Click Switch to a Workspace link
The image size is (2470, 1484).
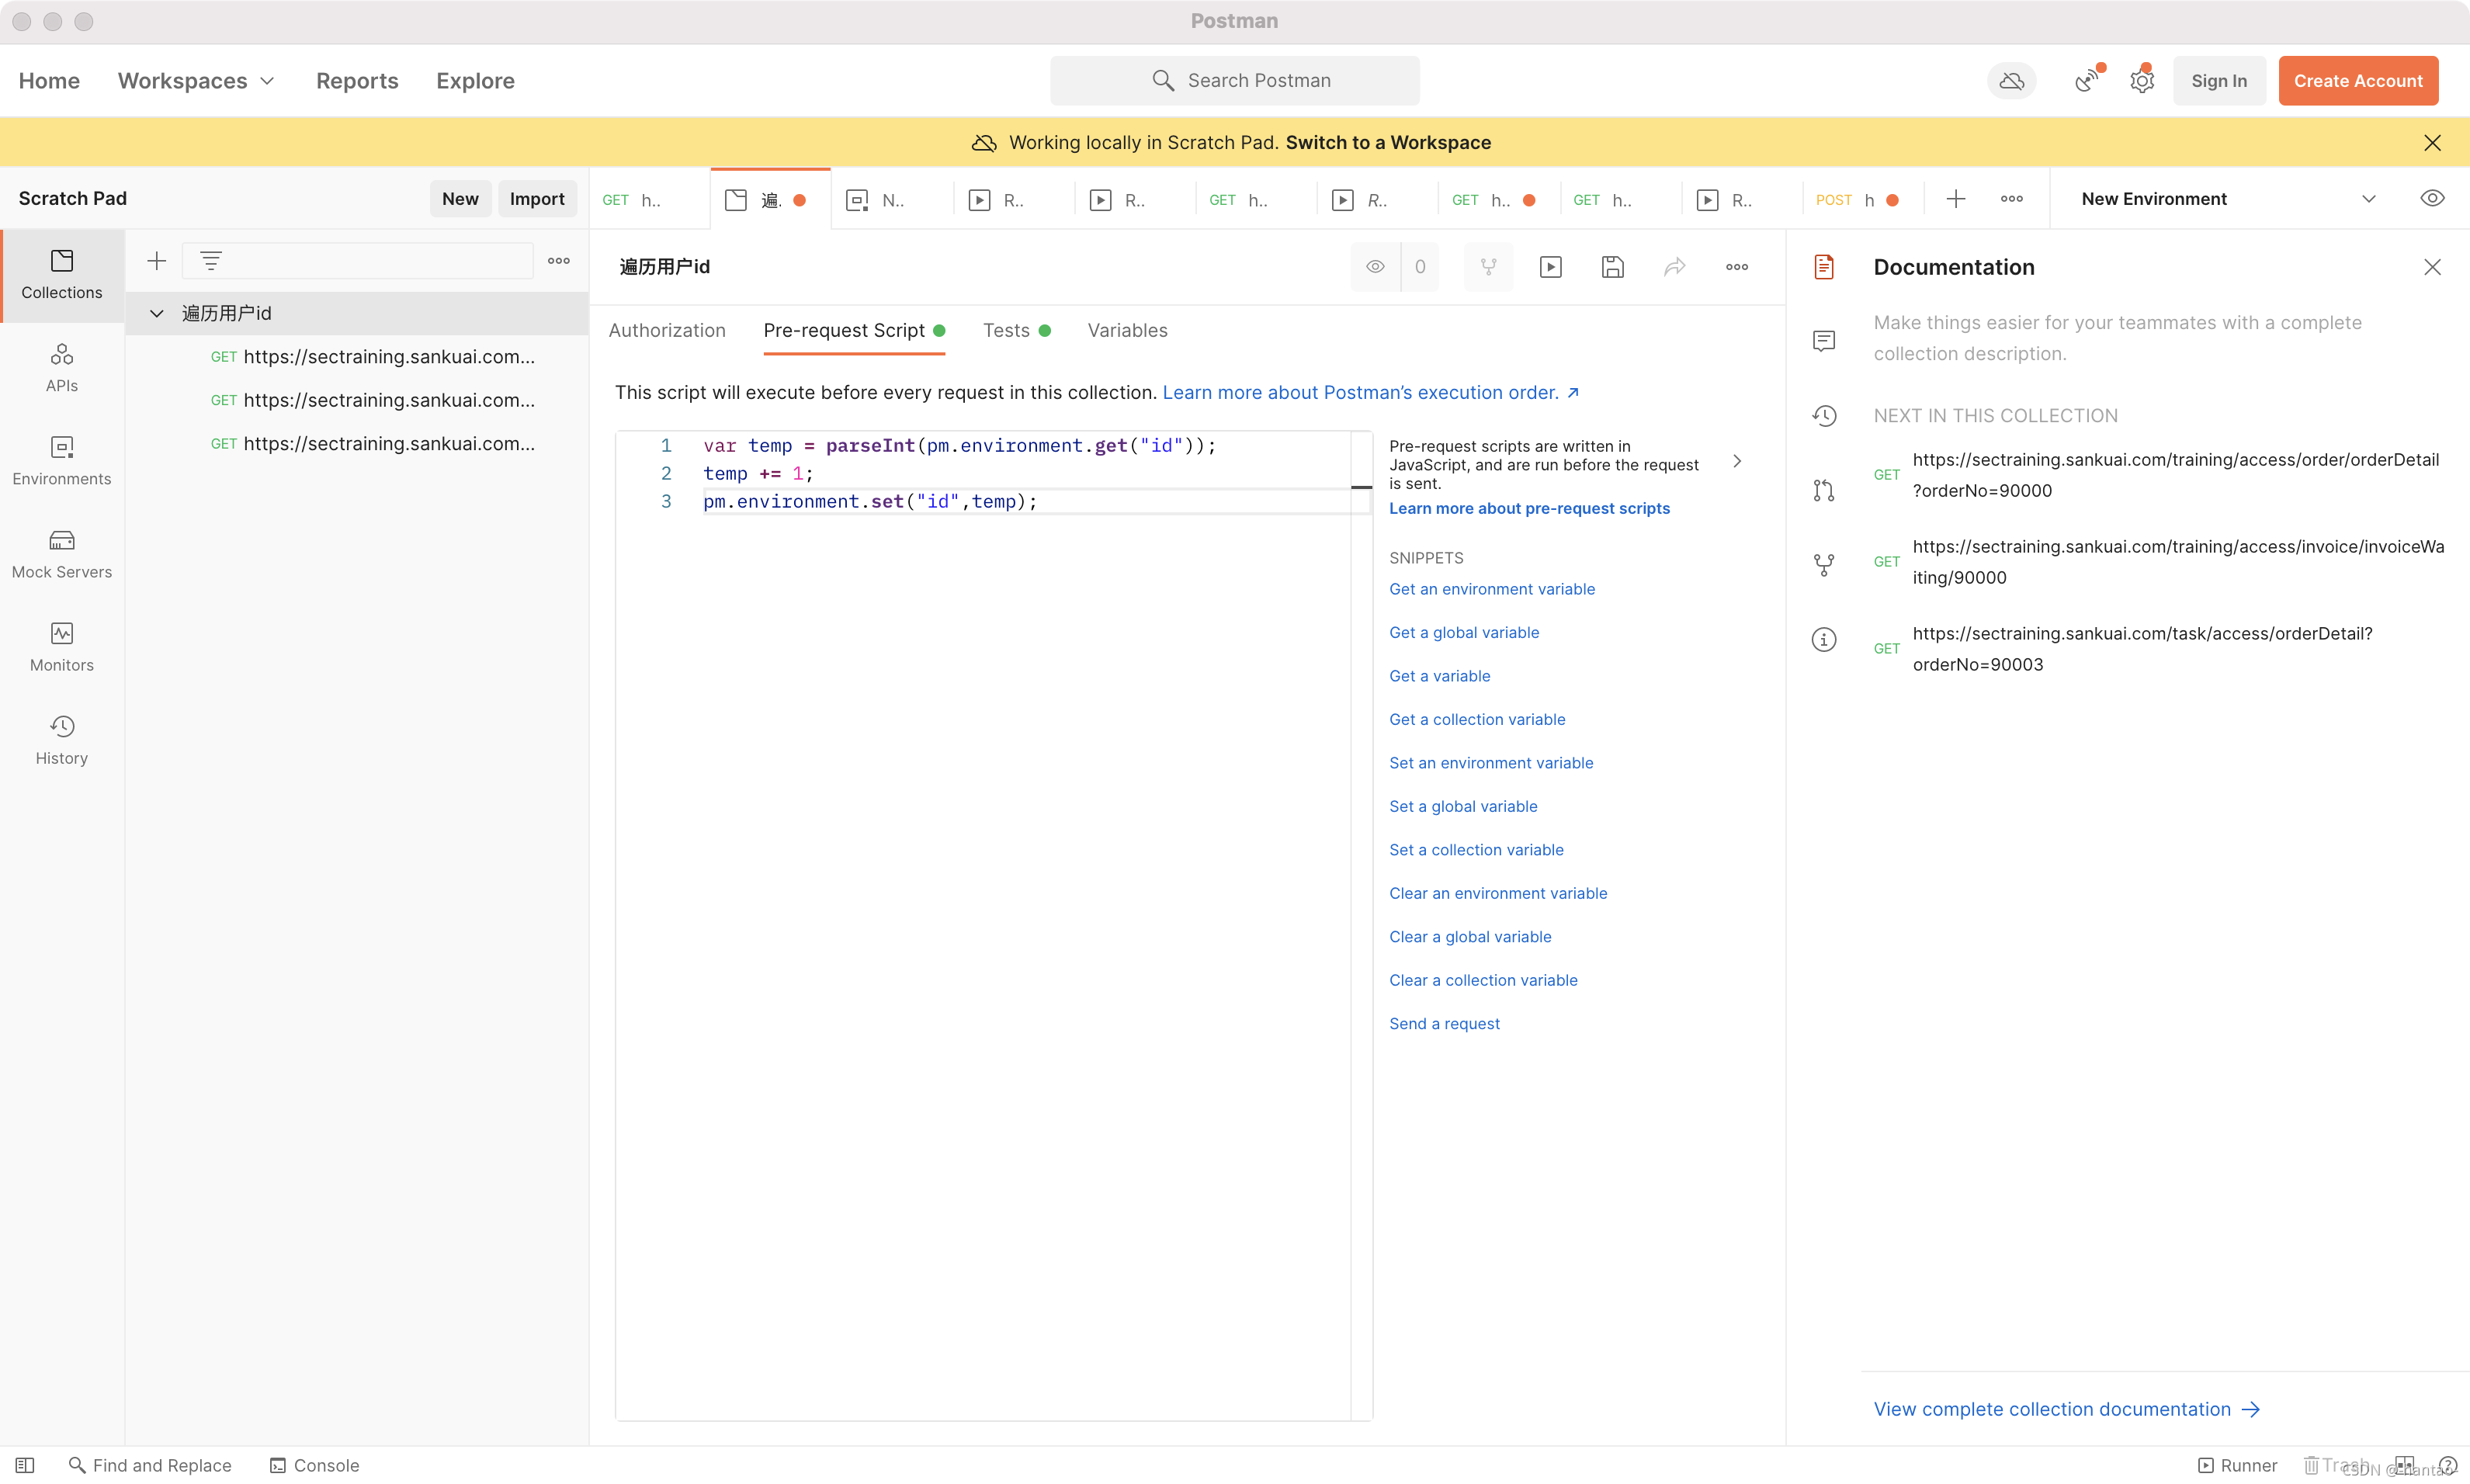point(1388,142)
